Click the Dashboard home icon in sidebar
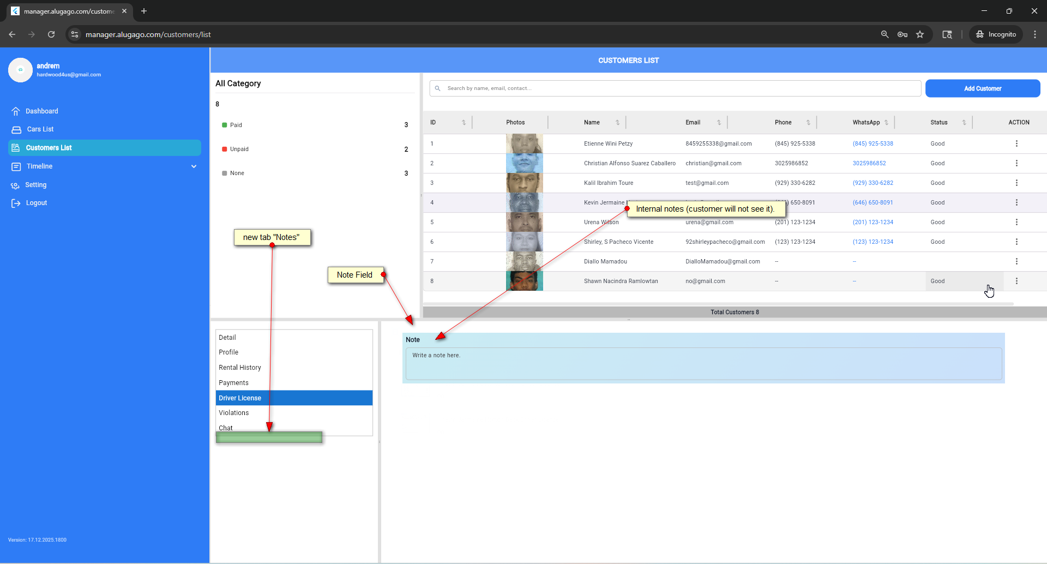Viewport: 1047px width, 564px height. (x=16, y=111)
